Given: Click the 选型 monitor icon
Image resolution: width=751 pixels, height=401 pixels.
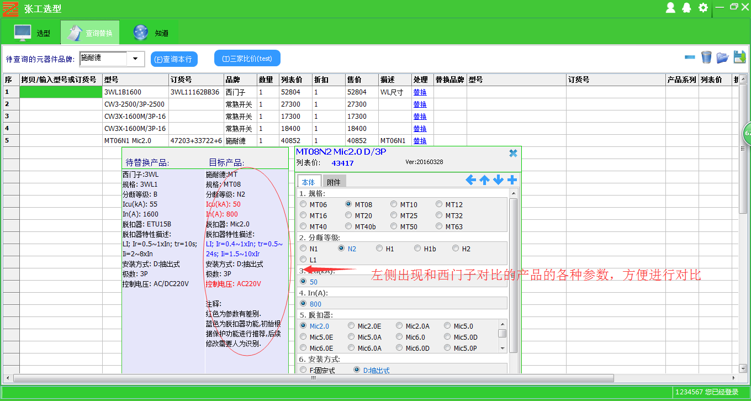Looking at the screenshot, I should coord(23,33).
